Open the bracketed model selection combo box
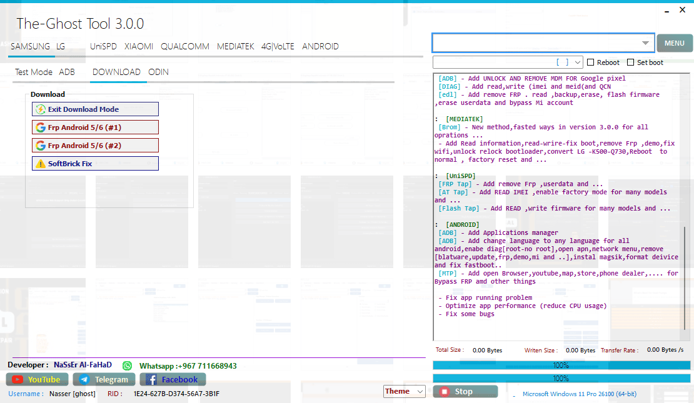Viewport: 694px width, 403px height. pos(506,62)
